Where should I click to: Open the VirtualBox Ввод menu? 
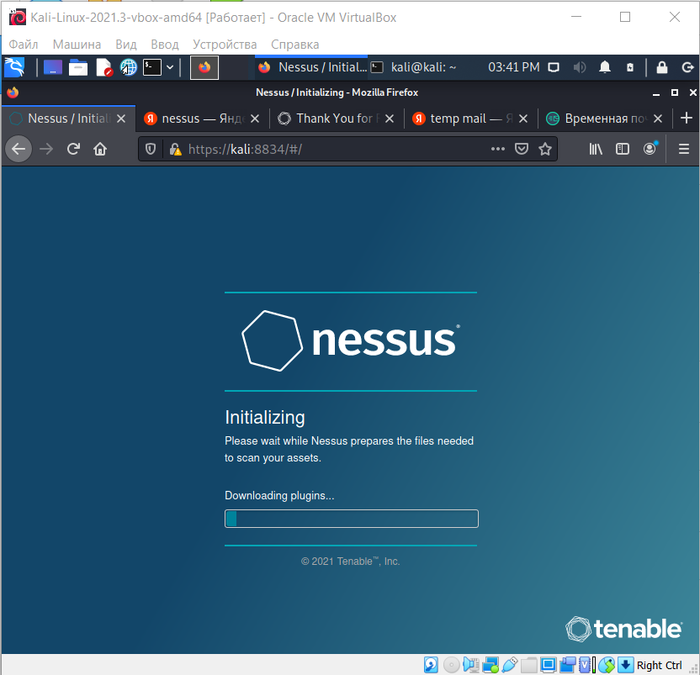[x=165, y=45]
